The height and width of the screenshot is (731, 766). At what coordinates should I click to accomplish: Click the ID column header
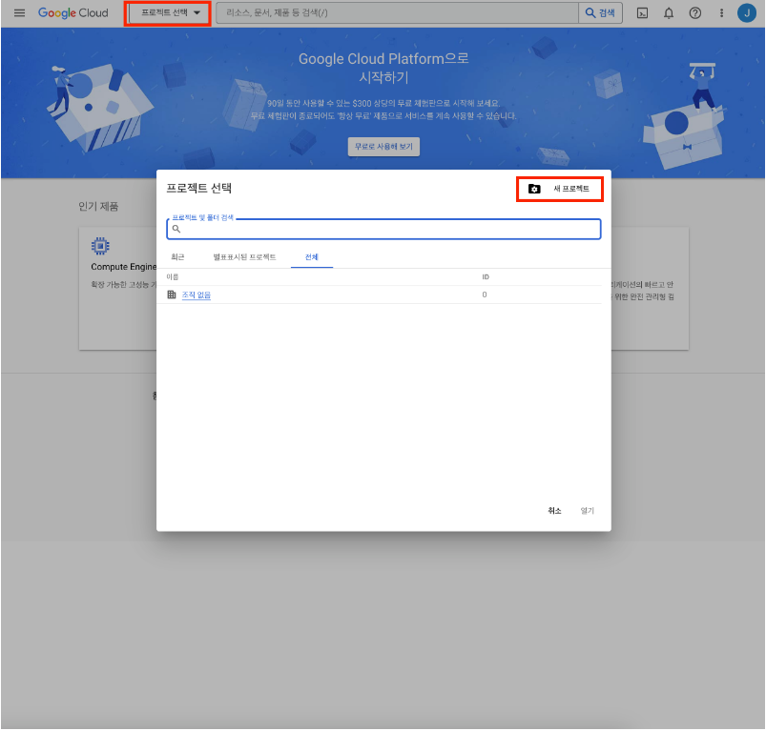point(486,277)
